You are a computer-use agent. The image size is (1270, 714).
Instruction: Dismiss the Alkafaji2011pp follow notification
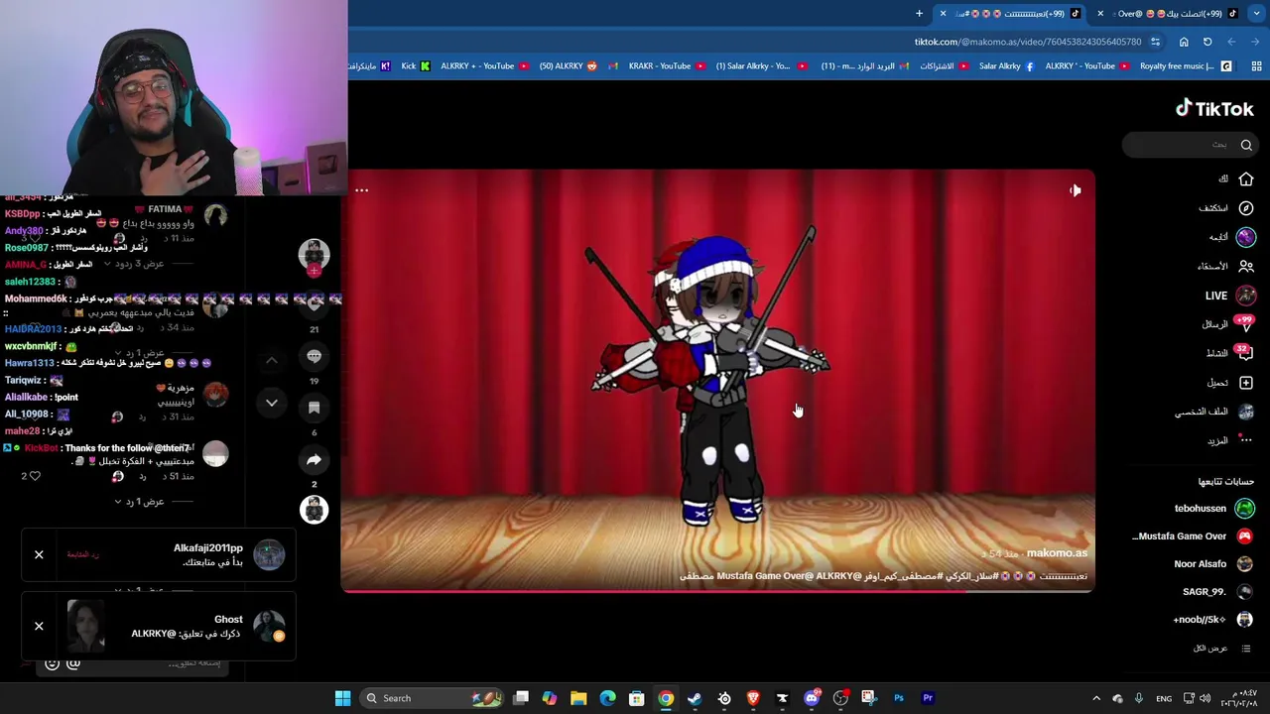click(x=39, y=555)
